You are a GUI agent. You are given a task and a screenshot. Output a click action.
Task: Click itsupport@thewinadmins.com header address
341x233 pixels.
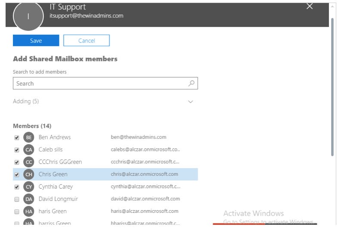(x=86, y=15)
